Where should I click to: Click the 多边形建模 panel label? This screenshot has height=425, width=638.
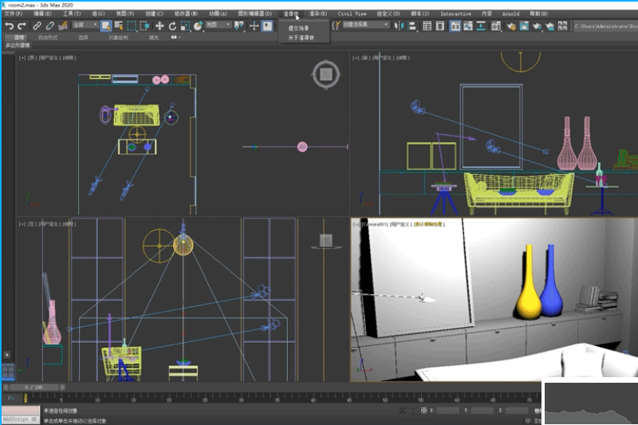tap(18, 46)
